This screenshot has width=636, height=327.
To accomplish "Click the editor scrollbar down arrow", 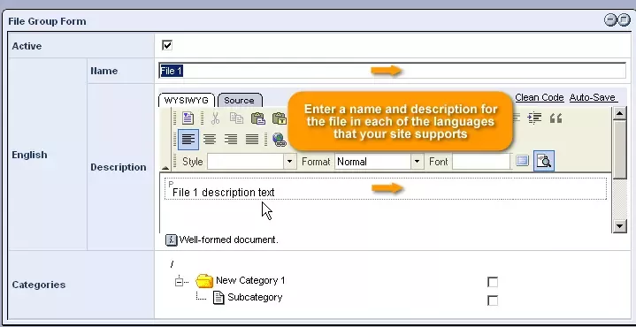I will pos(619,226).
